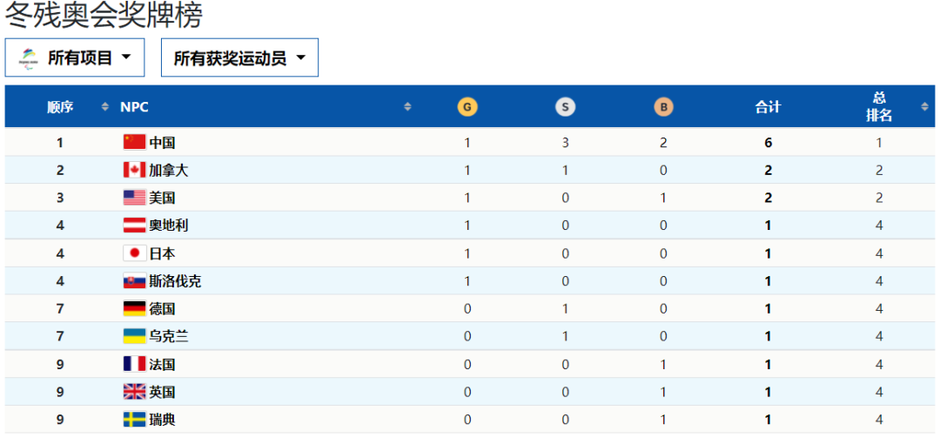
Task: Open the 所有获奖运动员 dropdown
Action: [240, 57]
